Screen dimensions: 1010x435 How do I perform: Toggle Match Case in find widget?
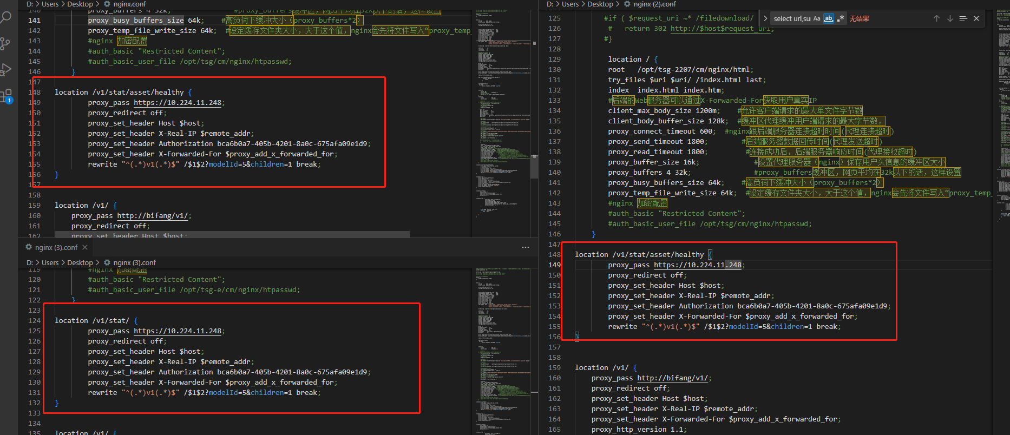[x=817, y=18]
